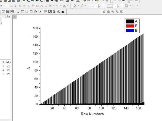Add a bottom-left XY axes layer
162x121 pixels.
(x=18, y=12)
